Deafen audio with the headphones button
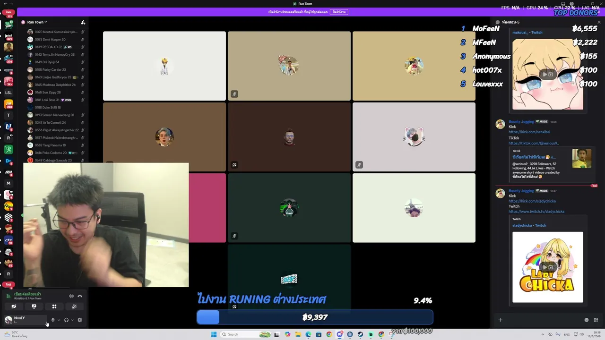The width and height of the screenshot is (605, 340). click(66, 320)
